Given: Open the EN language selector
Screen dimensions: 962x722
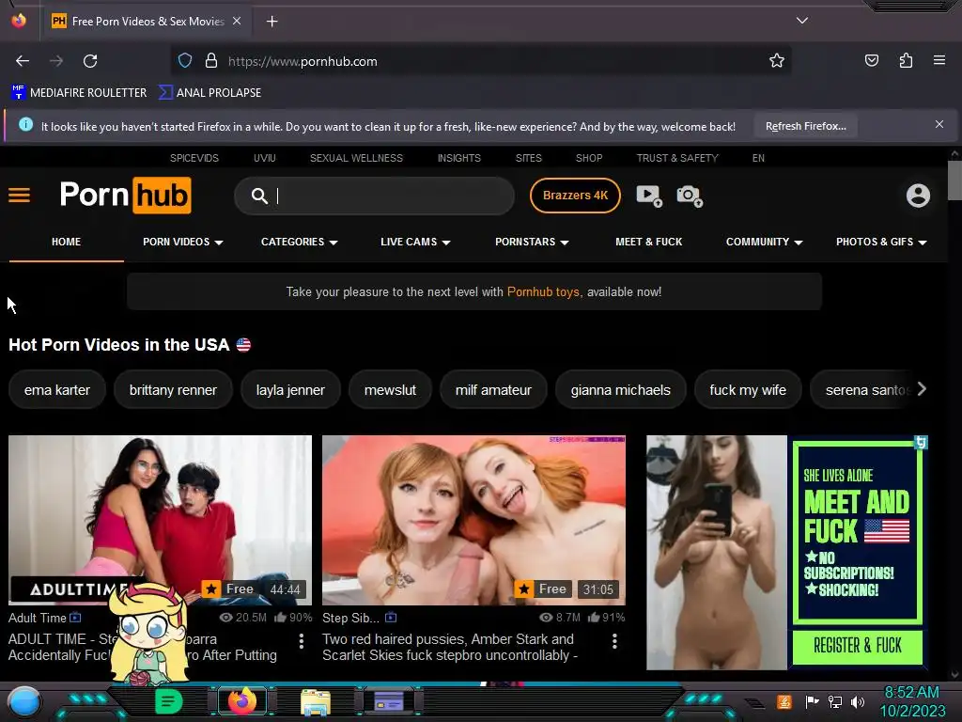Looking at the screenshot, I should (x=758, y=158).
